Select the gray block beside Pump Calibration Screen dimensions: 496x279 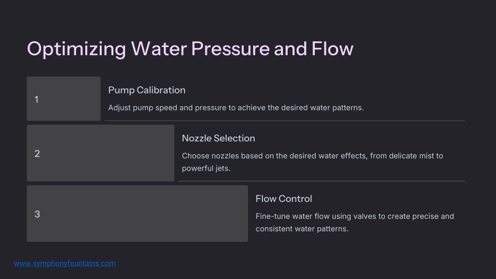pyautogui.click(x=63, y=99)
